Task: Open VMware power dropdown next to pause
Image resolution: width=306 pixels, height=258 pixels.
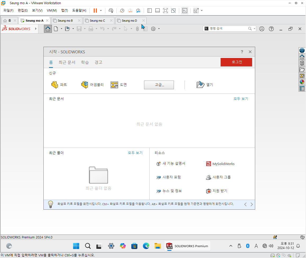Action: coord(101,11)
